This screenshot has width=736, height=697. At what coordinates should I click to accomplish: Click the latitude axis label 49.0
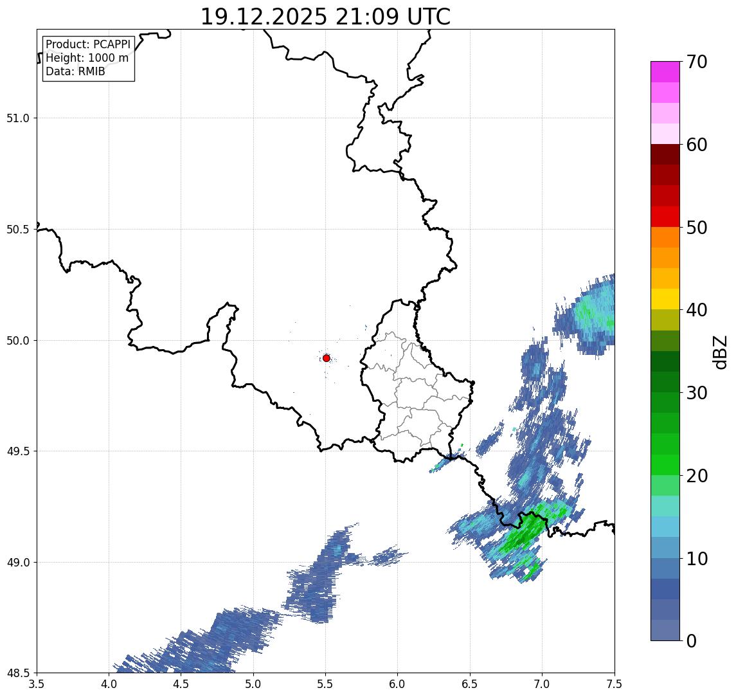click(18, 562)
